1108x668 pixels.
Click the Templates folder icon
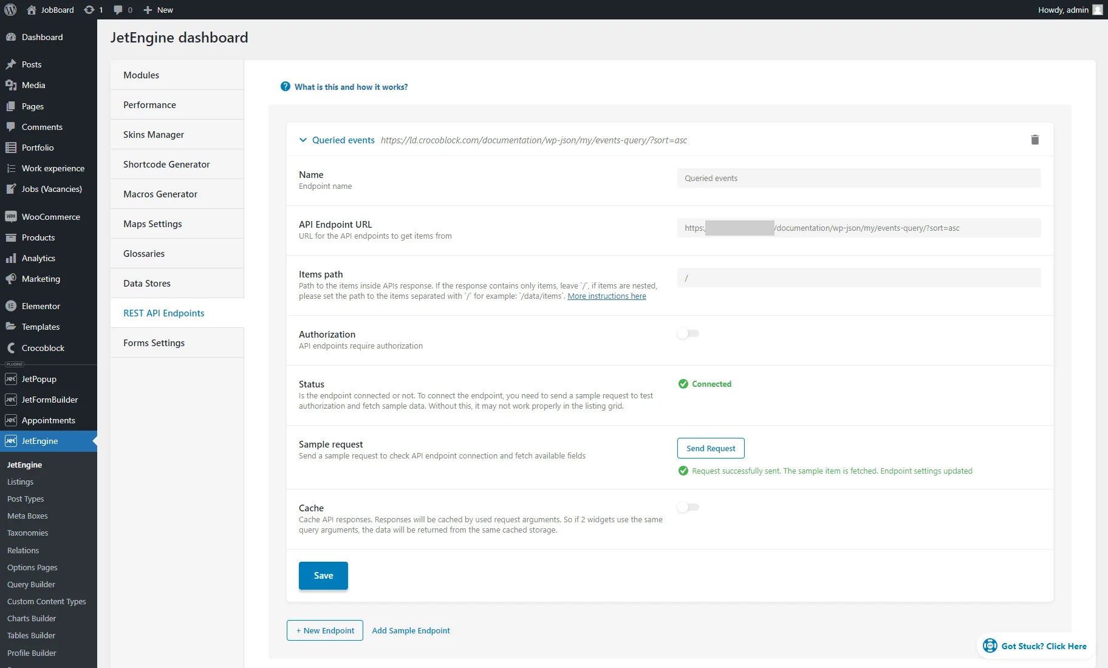(x=11, y=327)
